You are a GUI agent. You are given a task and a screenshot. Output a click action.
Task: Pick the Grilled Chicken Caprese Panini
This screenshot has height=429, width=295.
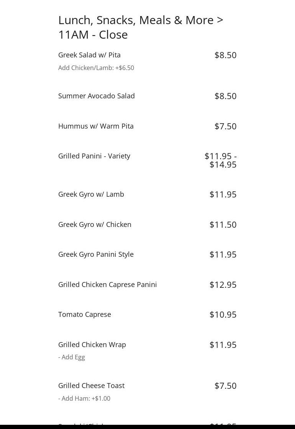coord(108,285)
